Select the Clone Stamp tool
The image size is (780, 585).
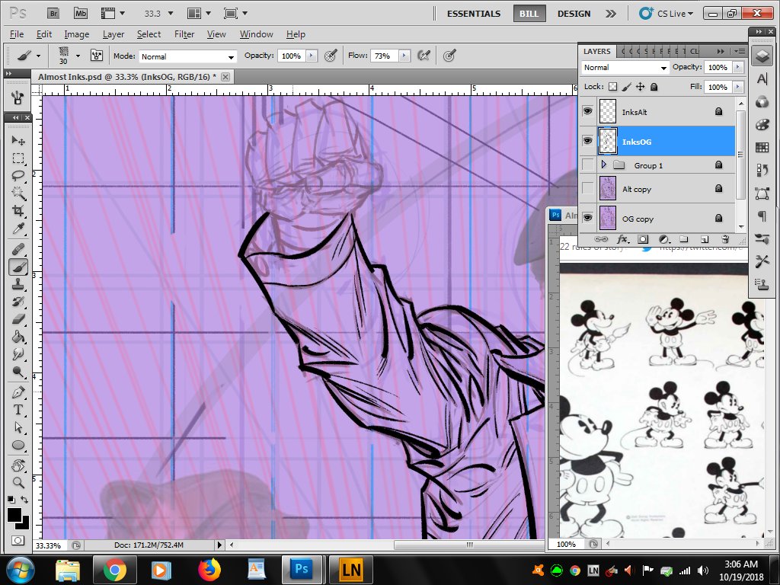point(18,284)
